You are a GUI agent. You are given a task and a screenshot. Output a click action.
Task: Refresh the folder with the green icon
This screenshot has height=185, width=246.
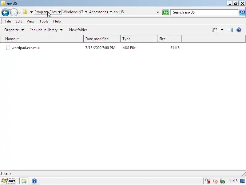pos(165,12)
